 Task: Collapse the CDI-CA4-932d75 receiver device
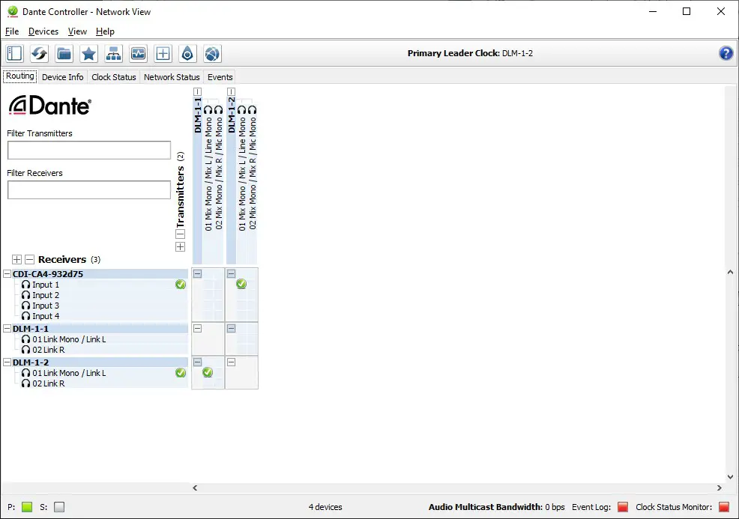click(x=7, y=274)
